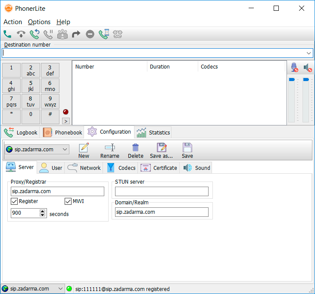This screenshot has height=294, width=315.
Task: Click the PhonerLite SIP logo icon
Action: pyautogui.click(x=9, y=9)
